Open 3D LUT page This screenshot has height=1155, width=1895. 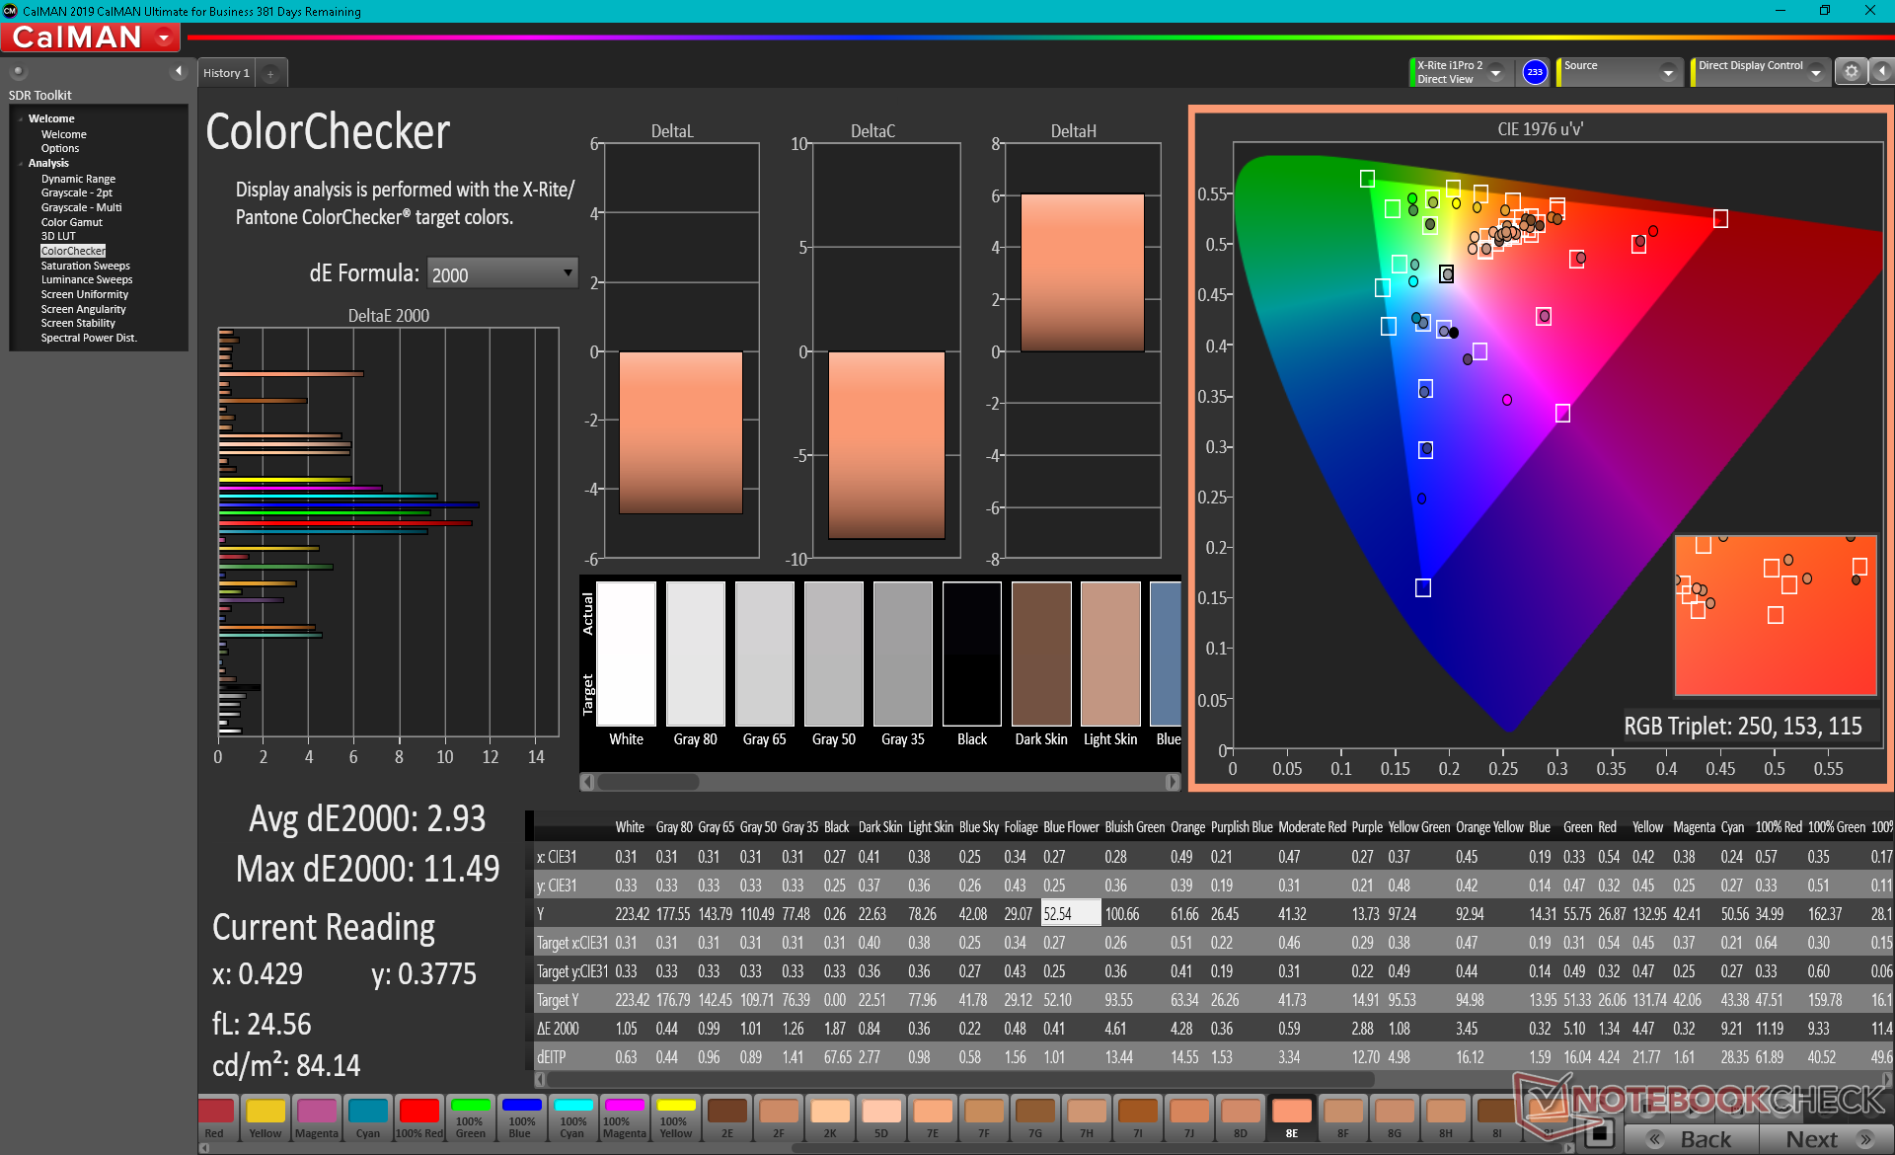coord(57,236)
